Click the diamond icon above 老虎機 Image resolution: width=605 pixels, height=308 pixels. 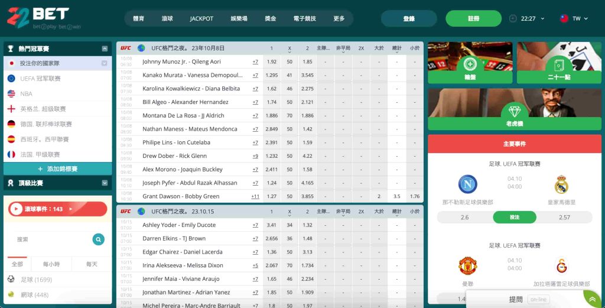point(515,112)
